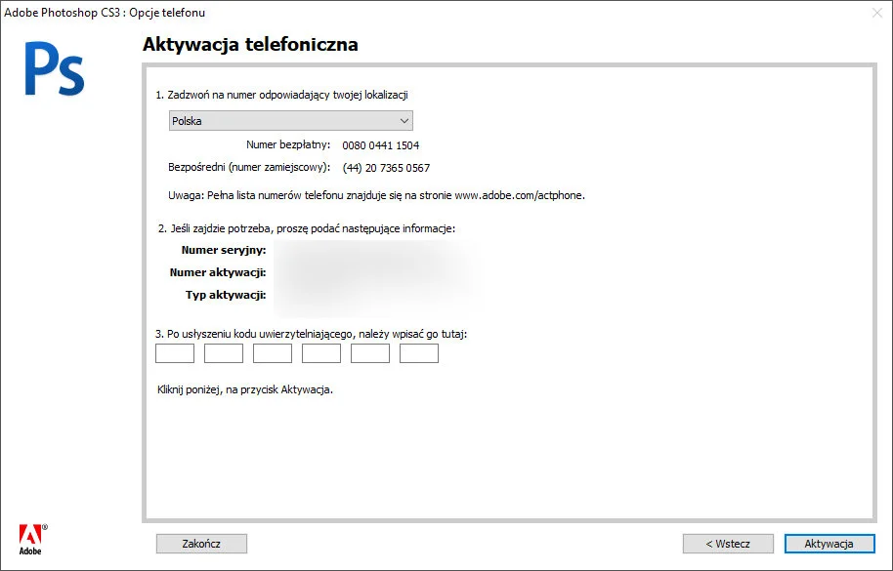Image resolution: width=893 pixels, height=571 pixels.
Task: Focus the sixth authorization code box
Action: click(x=419, y=353)
